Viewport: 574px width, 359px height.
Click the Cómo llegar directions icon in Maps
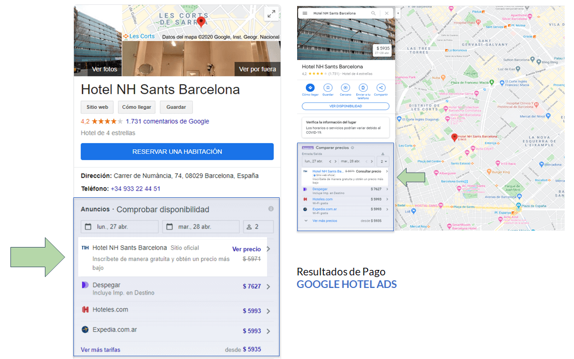310,88
